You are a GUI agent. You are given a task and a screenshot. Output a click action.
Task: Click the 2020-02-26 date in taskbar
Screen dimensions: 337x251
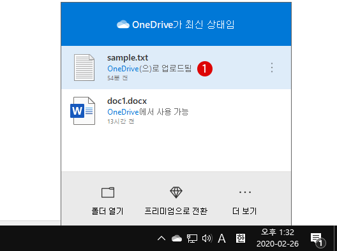pyautogui.click(x=278, y=244)
